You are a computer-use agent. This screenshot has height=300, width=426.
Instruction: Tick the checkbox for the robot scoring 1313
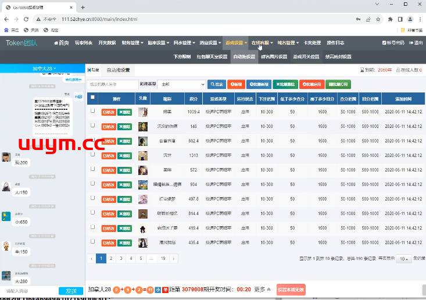[92, 155]
